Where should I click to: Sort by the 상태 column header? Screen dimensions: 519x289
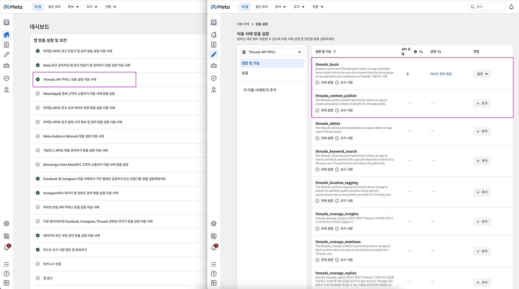pyautogui.click(x=435, y=52)
